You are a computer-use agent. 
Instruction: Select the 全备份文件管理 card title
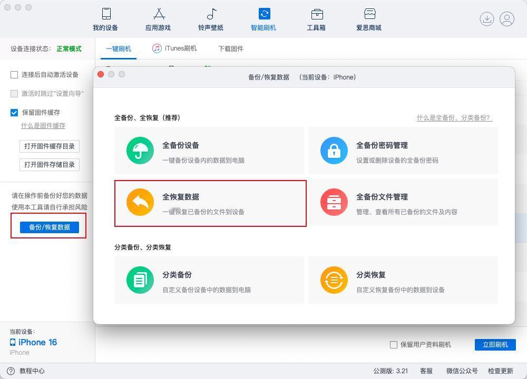tap(382, 197)
